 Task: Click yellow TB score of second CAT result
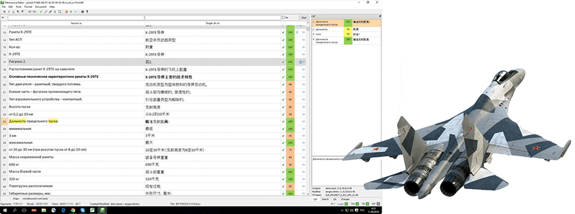click(x=348, y=29)
